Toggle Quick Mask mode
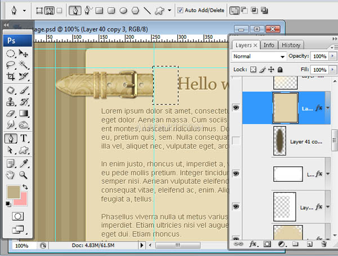 [17, 216]
